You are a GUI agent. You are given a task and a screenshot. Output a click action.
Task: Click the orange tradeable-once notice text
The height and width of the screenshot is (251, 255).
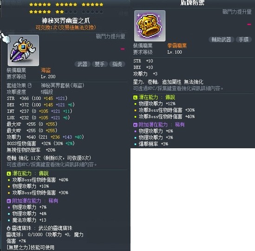[65, 27]
